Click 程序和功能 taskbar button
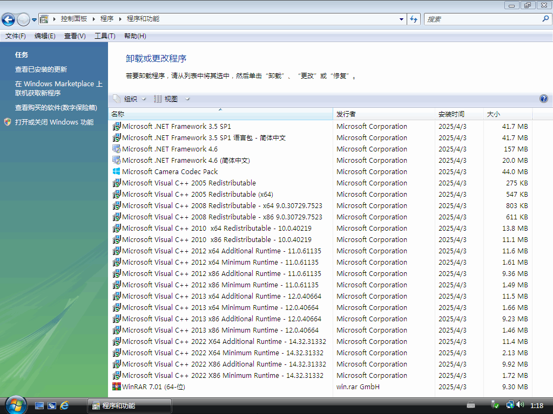 click(x=130, y=405)
